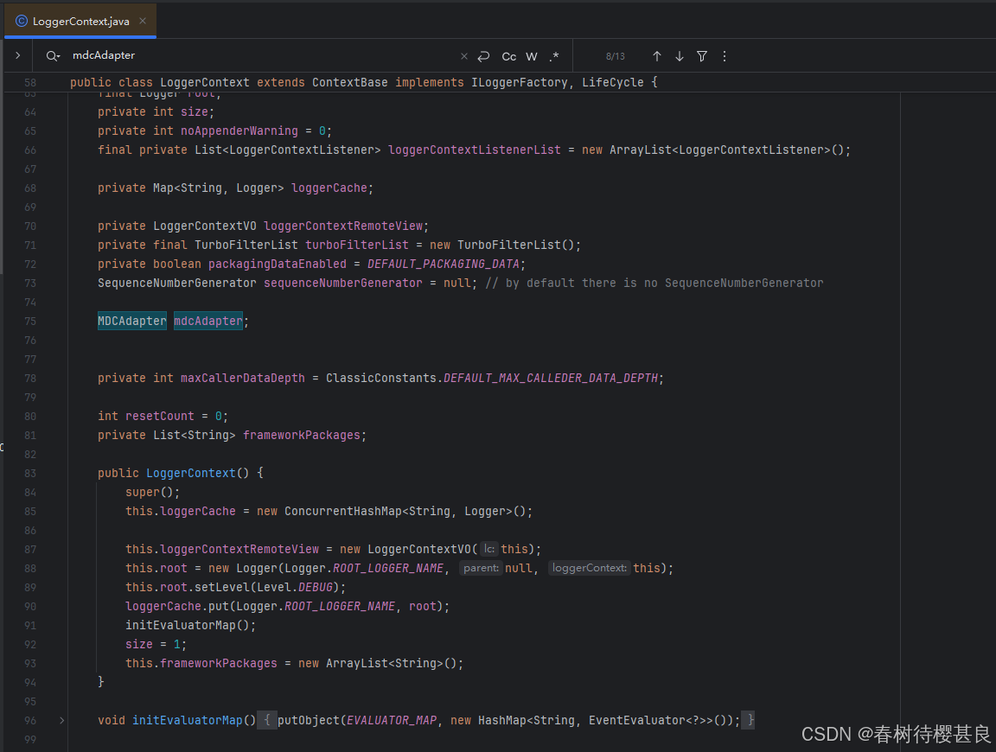Click line number 83 in gutter
996x752 pixels.
[x=30, y=473]
